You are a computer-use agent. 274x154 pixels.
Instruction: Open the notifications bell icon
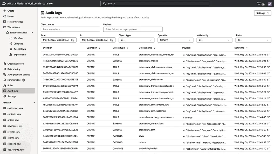pyautogui.click(x=259, y=3)
